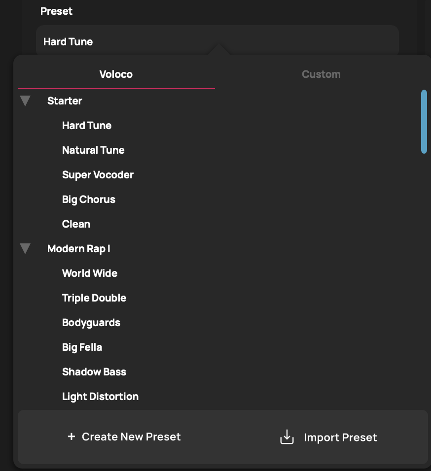Select the Triple Double preset
Image resolution: width=431 pixels, height=471 pixels.
click(94, 298)
